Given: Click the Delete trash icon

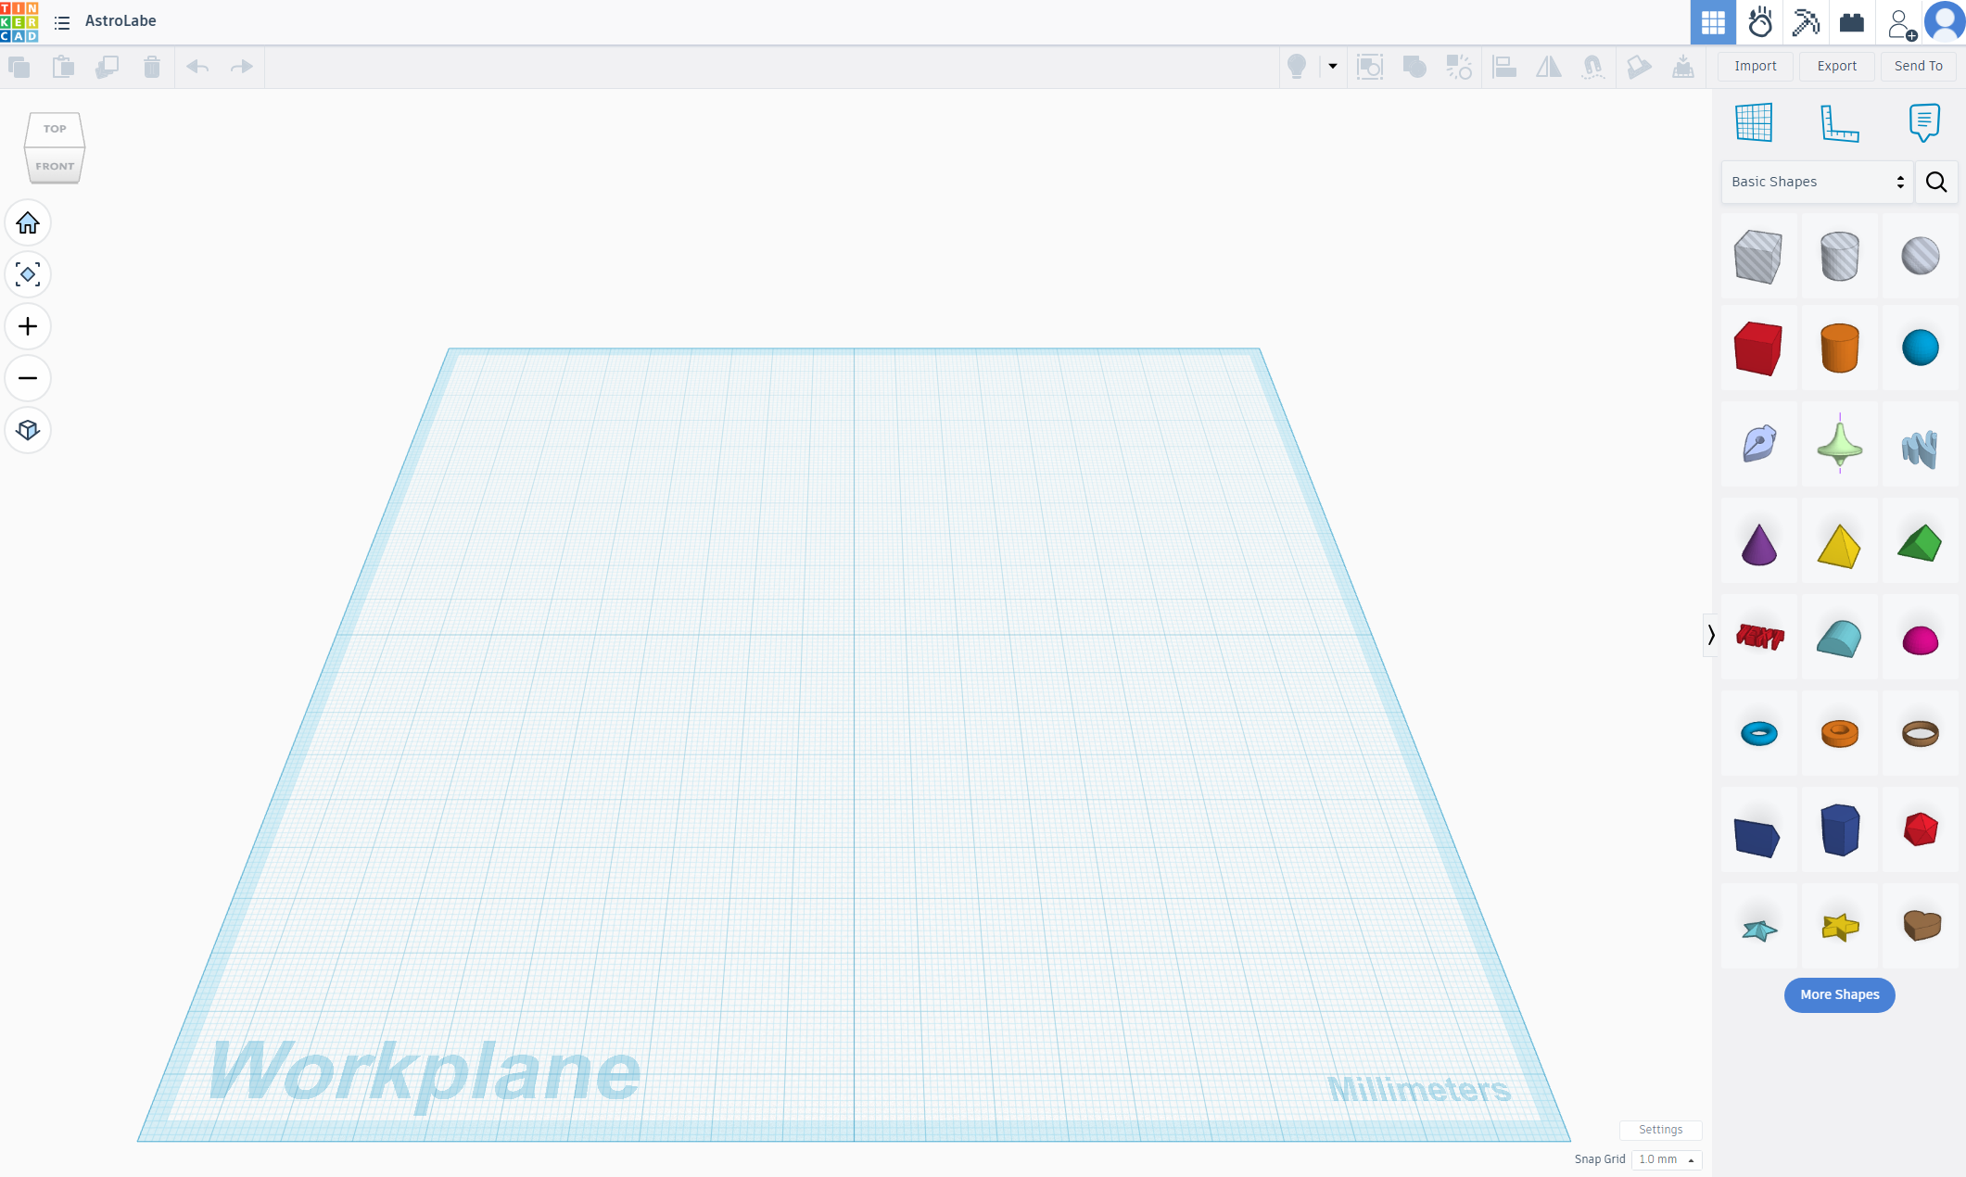Looking at the screenshot, I should [152, 67].
